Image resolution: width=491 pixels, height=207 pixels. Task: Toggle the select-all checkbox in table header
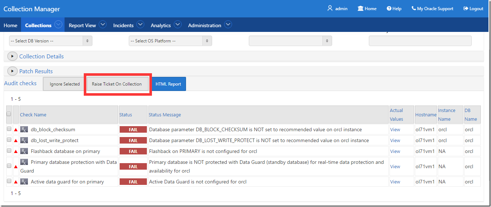pyautogui.click(x=9, y=114)
